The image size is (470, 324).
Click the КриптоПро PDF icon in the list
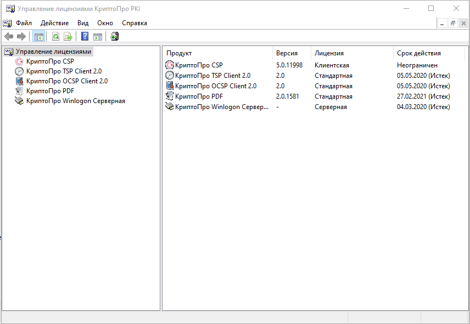tap(170, 96)
